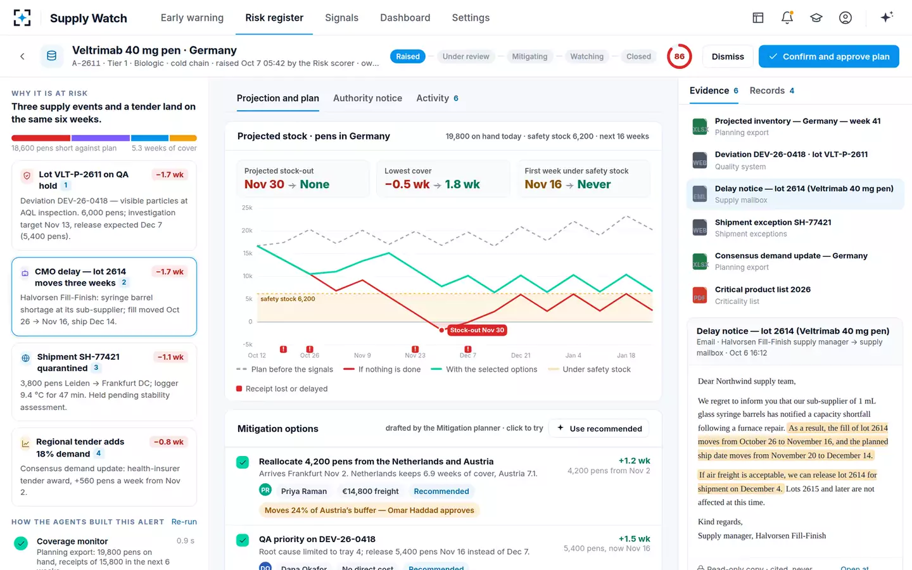Screen dimensions: 912x570
Task: Open the Activity tab
Action: point(437,98)
